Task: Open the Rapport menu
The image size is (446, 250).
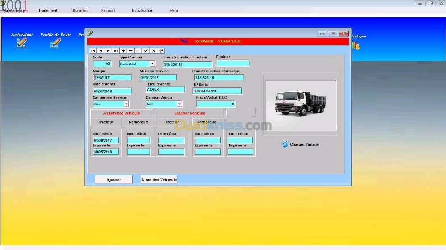Action: [x=108, y=10]
